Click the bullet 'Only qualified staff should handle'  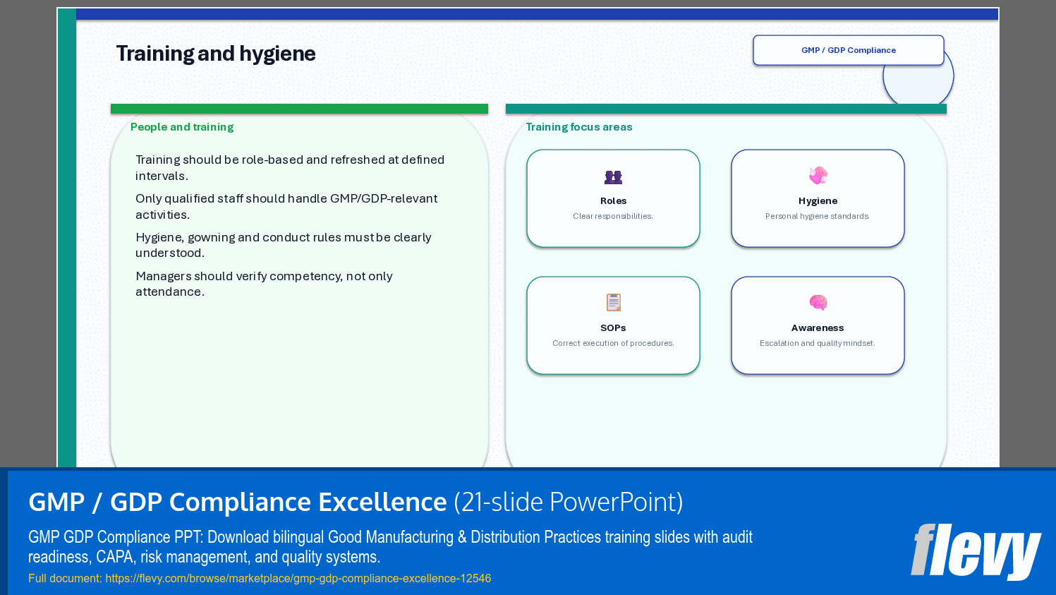click(286, 207)
